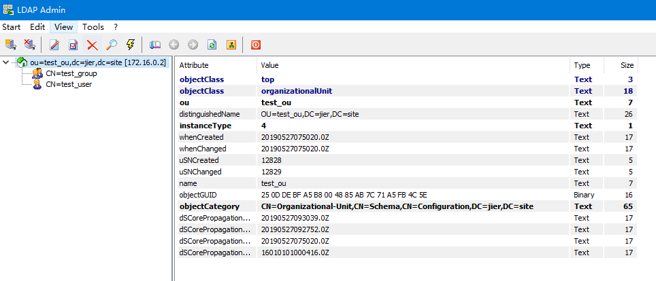Open the ? help menu
The height and width of the screenshot is (281, 656).
click(116, 26)
